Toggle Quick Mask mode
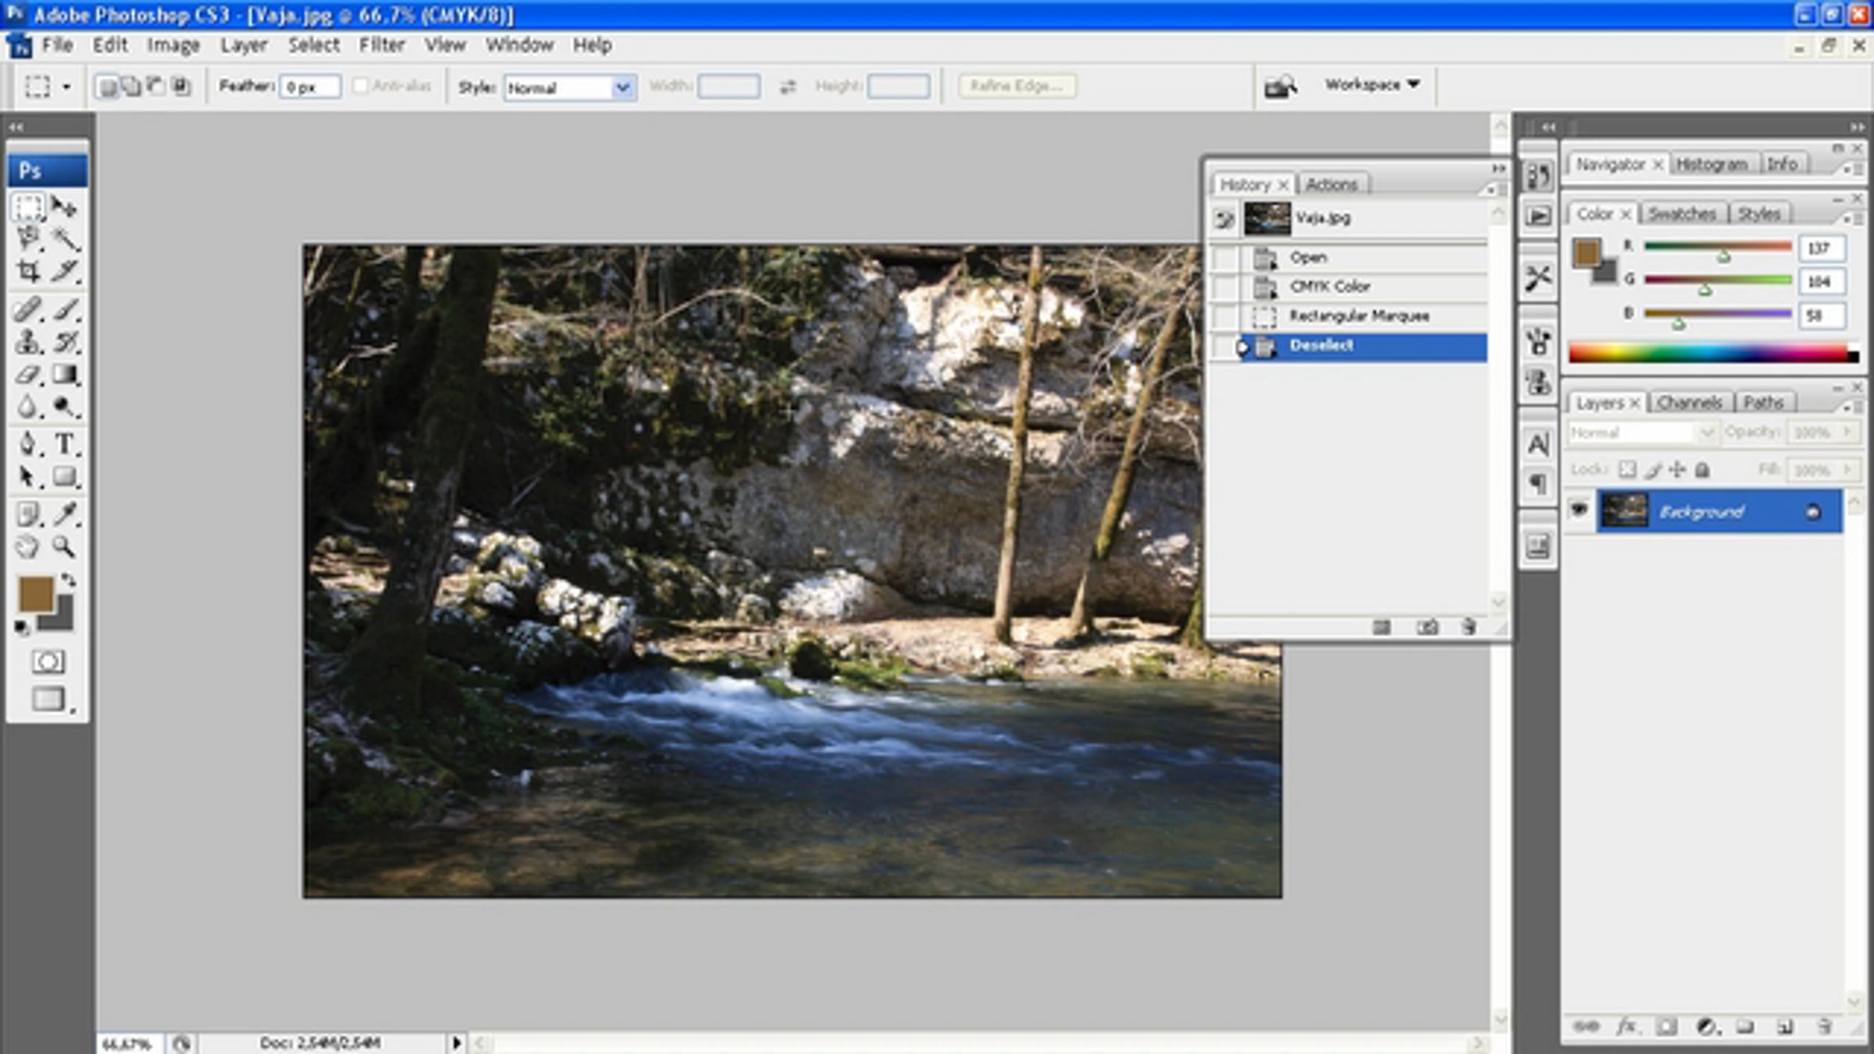This screenshot has height=1054, width=1874. (48, 661)
